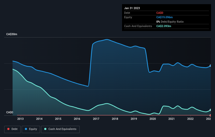Click the CA$2.093m cash value

[x=164, y=26]
